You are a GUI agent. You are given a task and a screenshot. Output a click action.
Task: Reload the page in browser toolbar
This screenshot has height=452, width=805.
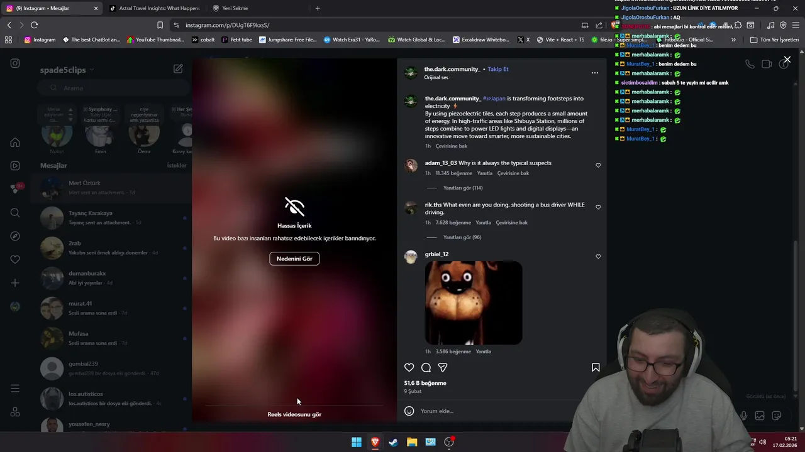tap(34, 25)
